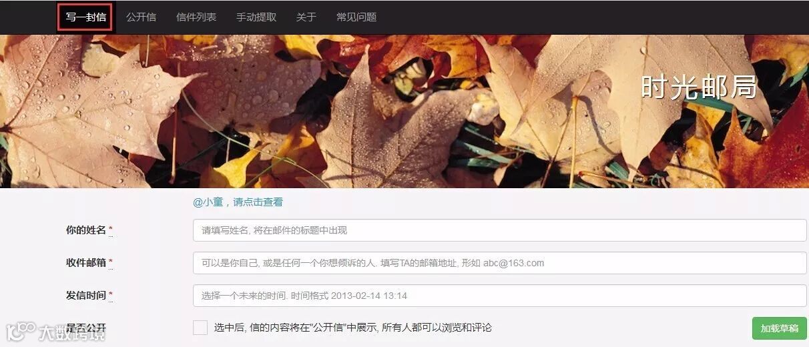Click the watermark logo icon at bottom left
Viewport: 809px width, 347px height.
[x=21, y=332]
